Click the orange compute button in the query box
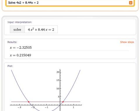This screenshot has width=140, height=111. point(131,3)
